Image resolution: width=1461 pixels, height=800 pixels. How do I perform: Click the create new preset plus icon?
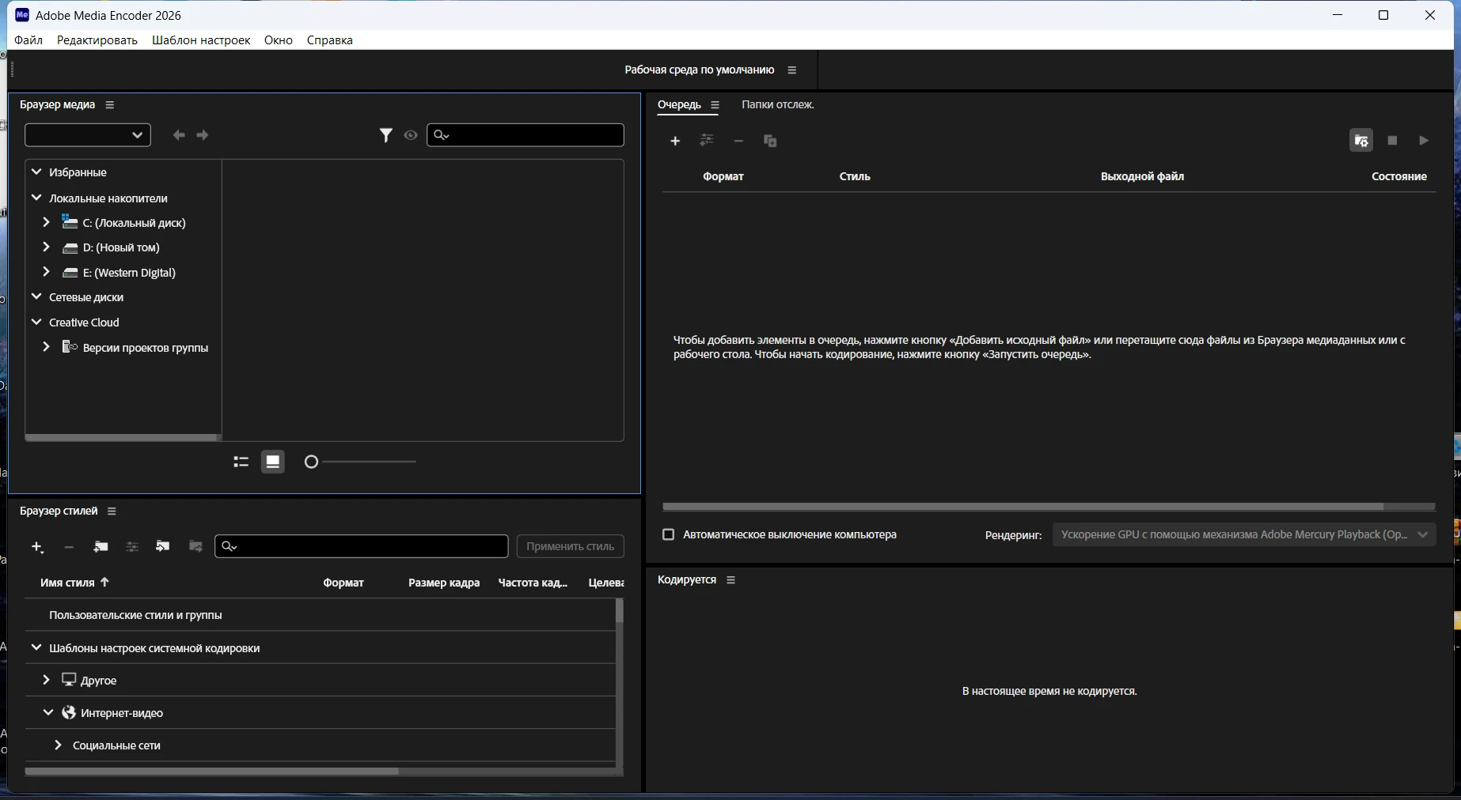tap(36, 547)
